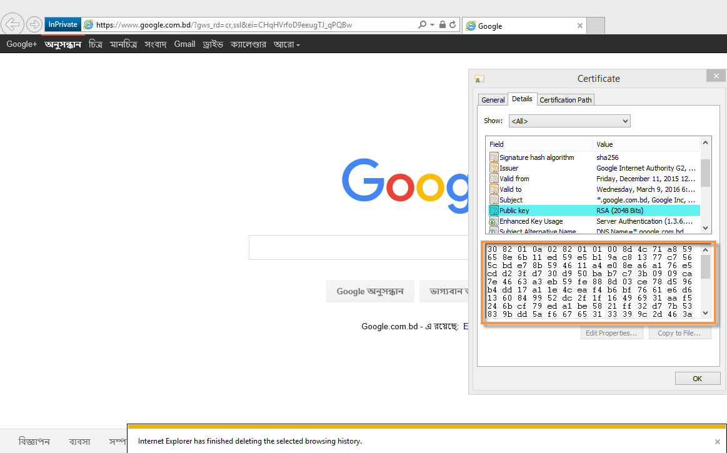Open the সংবাদ news link
Image resolution: width=727 pixels, height=453 pixels.
tap(155, 44)
